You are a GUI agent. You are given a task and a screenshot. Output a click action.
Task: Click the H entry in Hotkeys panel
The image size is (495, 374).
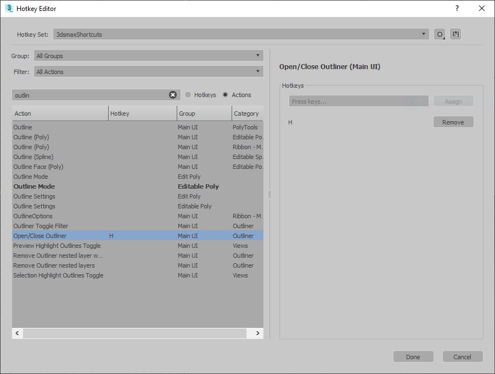pos(290,122)
